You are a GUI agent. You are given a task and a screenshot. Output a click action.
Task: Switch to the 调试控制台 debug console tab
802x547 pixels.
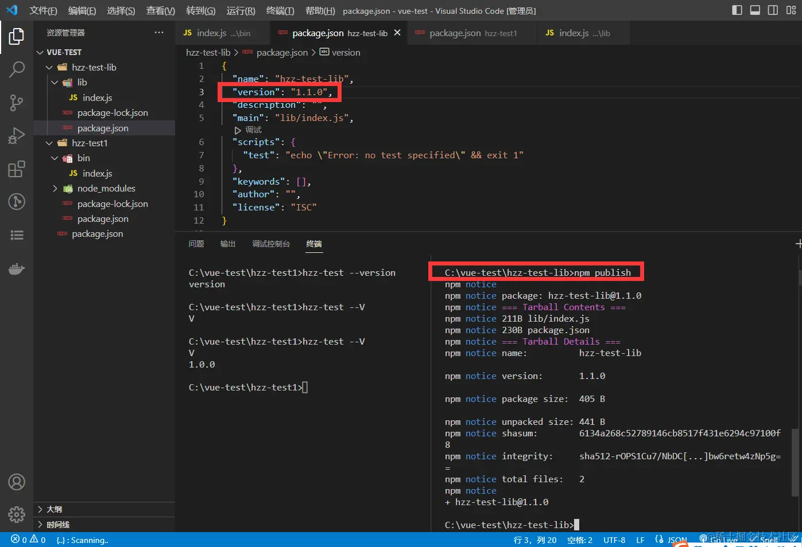click(x=271, y=244)
